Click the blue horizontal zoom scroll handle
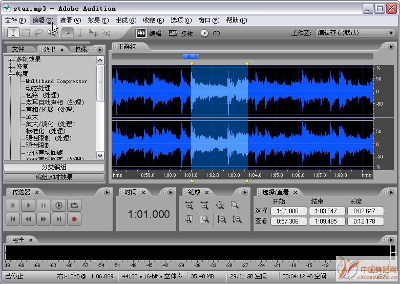The width and height of the screenshot is (400, 284). [190, 56]
